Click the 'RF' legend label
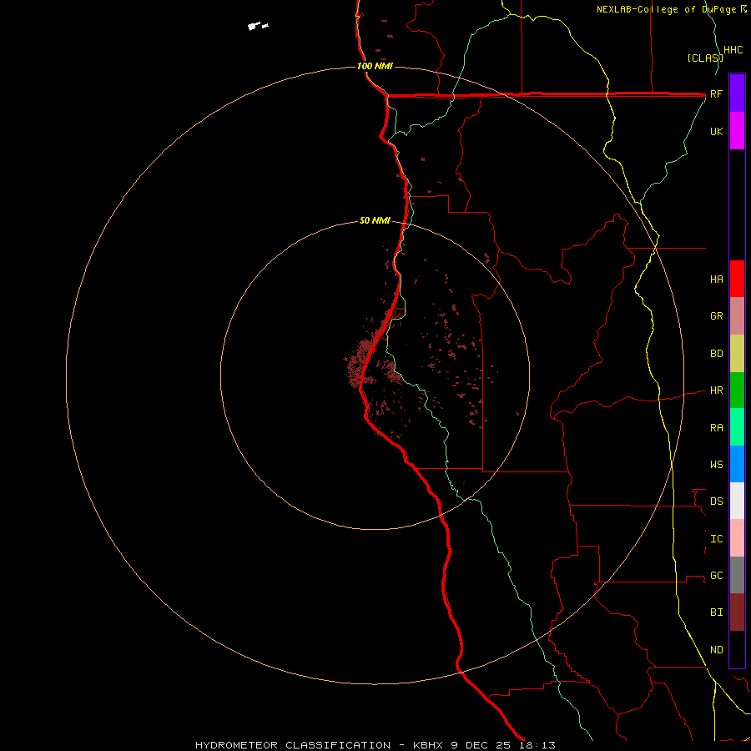Viewport: 751px width, 751px height. (x=716, y=94)
